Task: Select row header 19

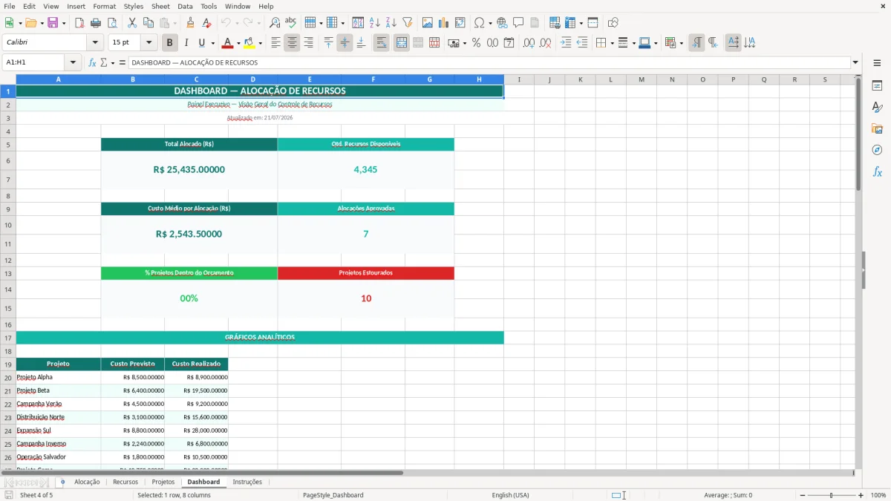Action: click(8, 364)
